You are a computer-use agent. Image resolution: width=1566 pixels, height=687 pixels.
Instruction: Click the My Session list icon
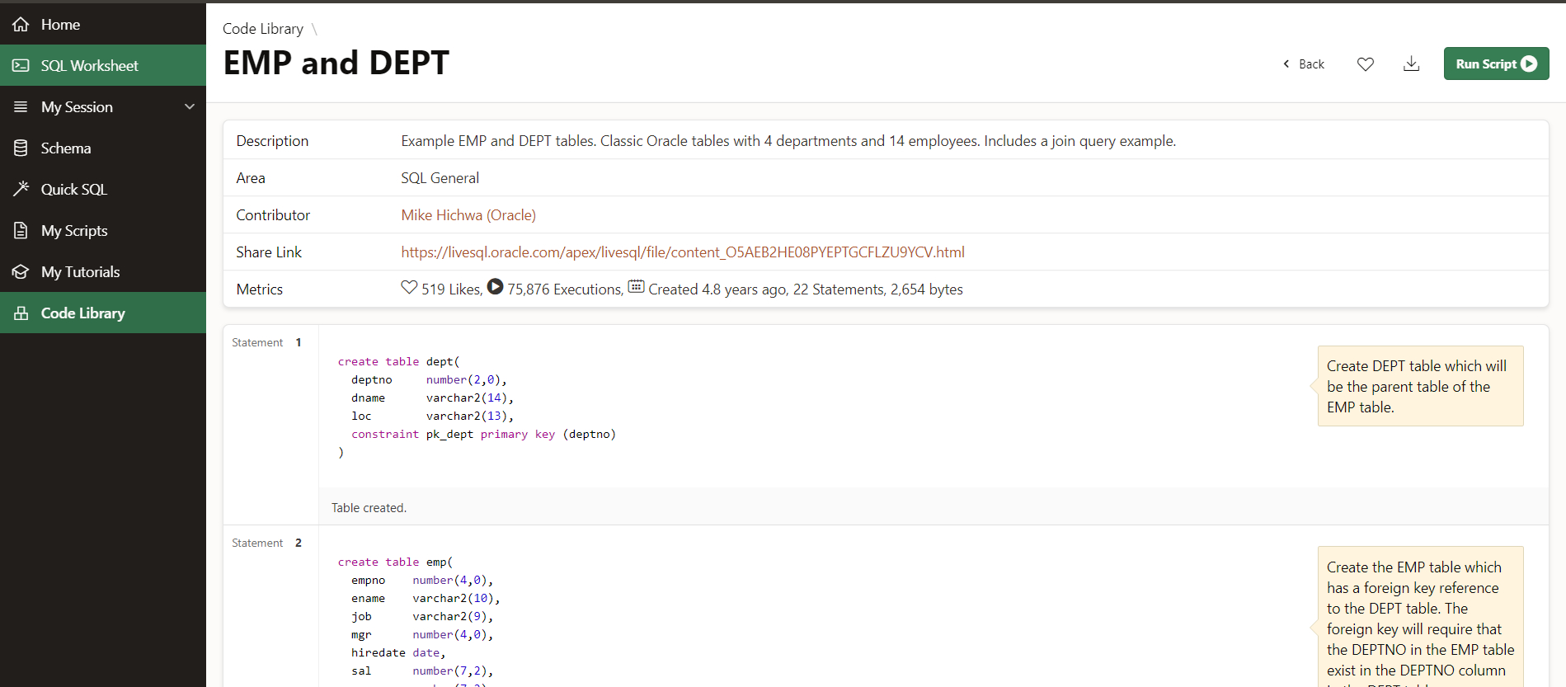click(x=21, y=107)
